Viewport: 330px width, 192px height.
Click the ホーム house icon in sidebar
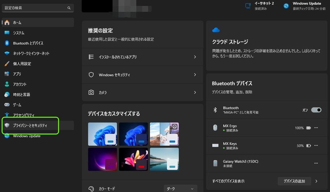(x=7, y=23)
